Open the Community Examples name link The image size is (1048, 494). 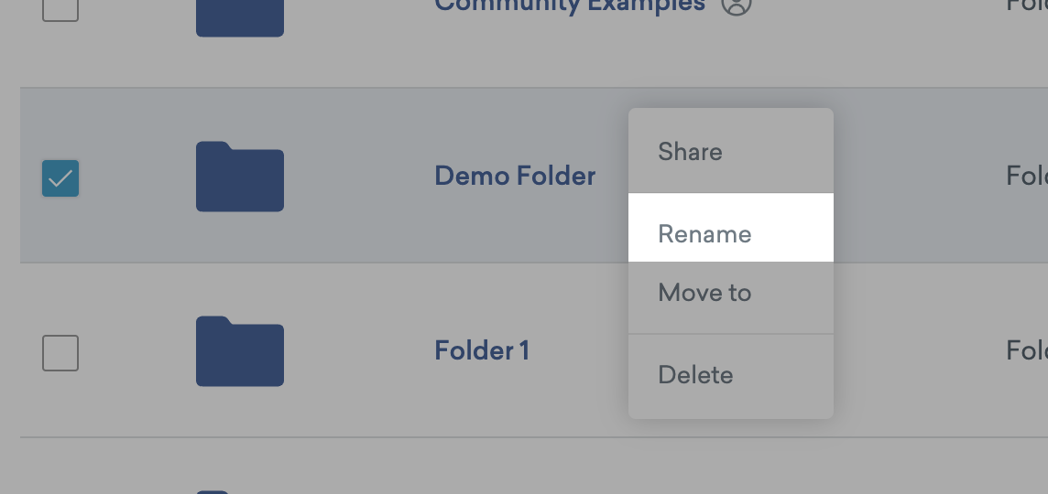click(x=569, y=5)
